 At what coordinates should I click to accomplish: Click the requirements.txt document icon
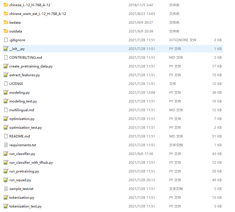pyautogui.click(x=6, y=145)
